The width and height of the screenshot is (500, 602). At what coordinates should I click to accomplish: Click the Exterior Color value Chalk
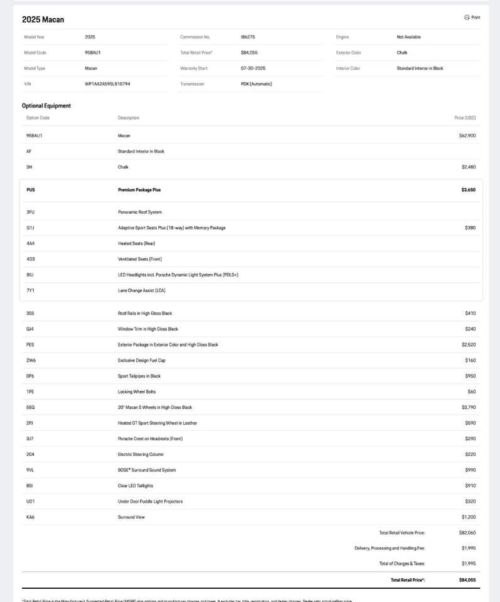point(402,53)
